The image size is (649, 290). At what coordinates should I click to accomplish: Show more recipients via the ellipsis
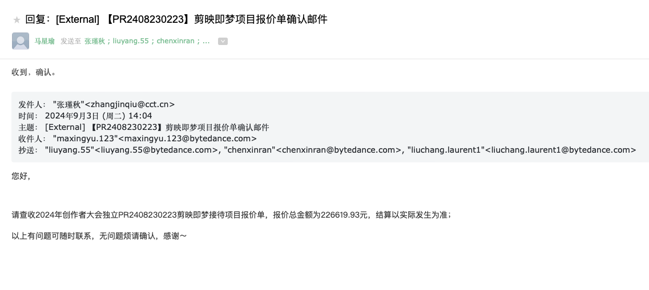206,41
